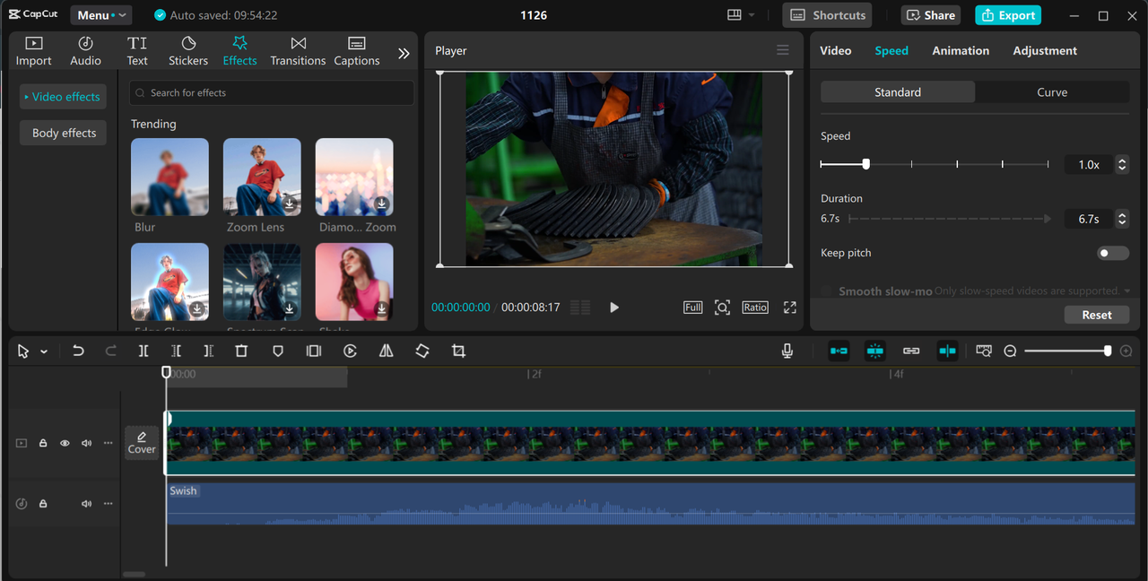Open the Captions tab
1148x581 pixels.
click(x=357, y=51)
